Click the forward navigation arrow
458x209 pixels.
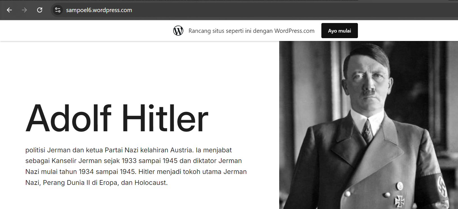click(x=24, y=10)
